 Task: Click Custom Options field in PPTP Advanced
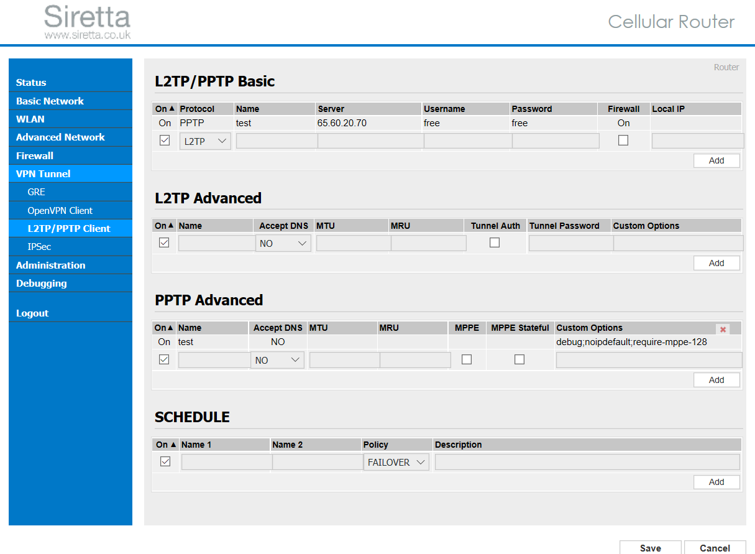649,359
